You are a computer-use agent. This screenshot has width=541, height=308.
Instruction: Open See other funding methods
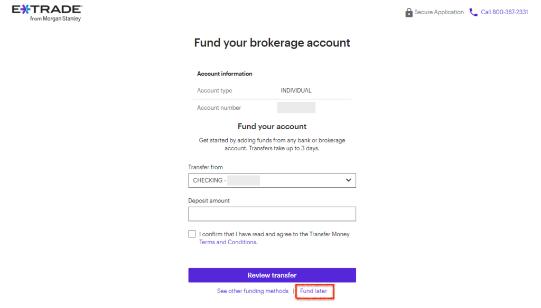pyautogui.click(x=253, y=291)
